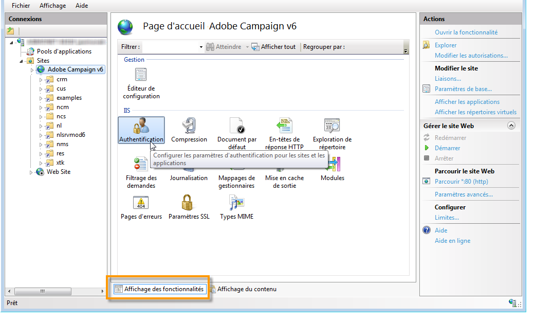Select the ncs tree item
Image resolution: width=535 pixels, height=321 pixels.
[61, 116]
